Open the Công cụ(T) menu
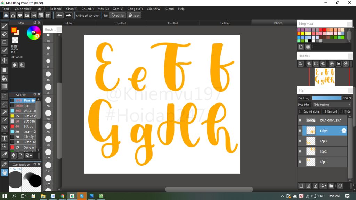This screenshot has width=356, height=200. pos(135,9)
